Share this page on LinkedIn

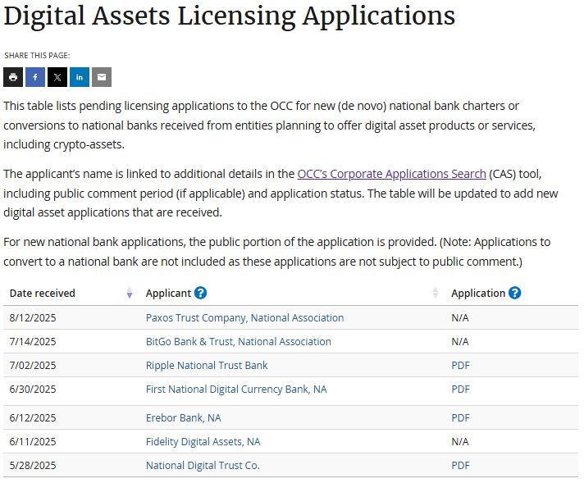pyautogui.click(x=80, y=77)
